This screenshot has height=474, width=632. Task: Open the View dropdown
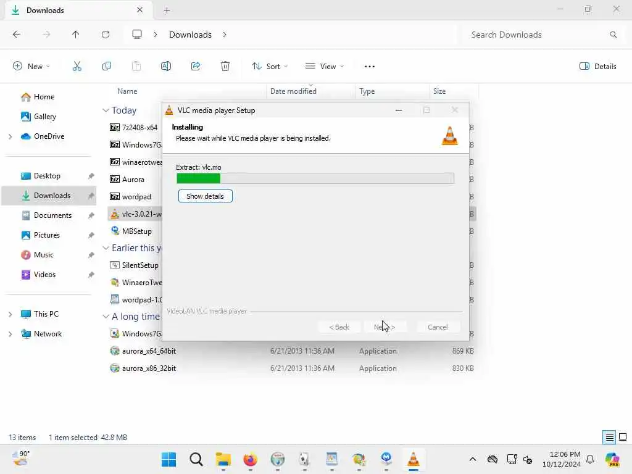click(325, 66)
